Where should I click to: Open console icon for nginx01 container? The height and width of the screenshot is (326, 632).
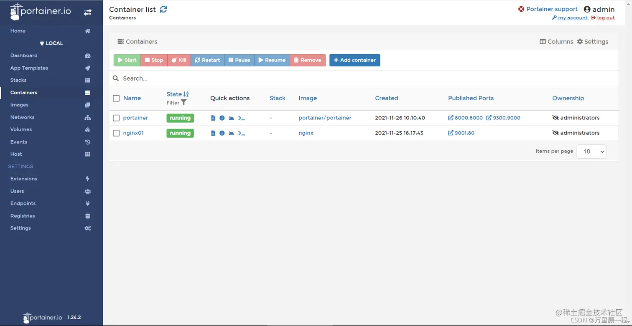point(241,133)
